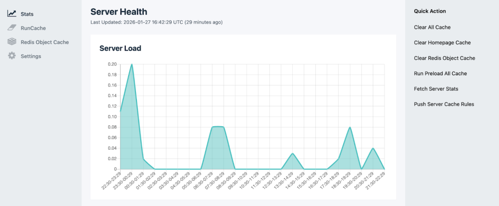
Task: Click the Server Load chart heading
Action: [x=120, y=48]
